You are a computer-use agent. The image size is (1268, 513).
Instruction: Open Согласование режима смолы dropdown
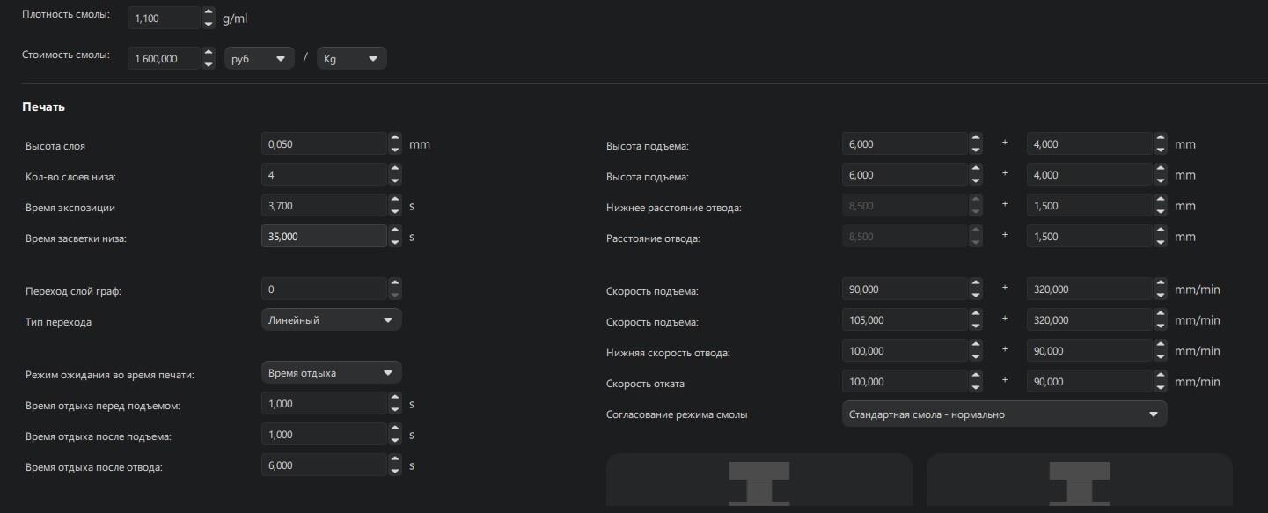pyautogui.click(x=1004, y=414)
